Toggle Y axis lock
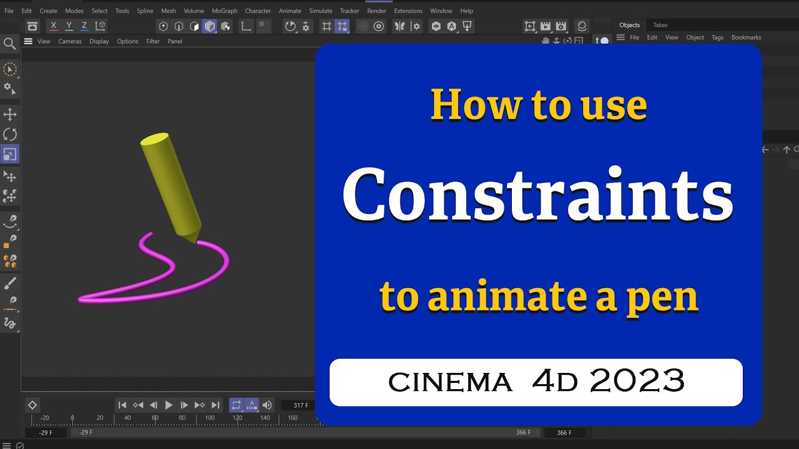The image size is (799, 449). coord(69,26)
